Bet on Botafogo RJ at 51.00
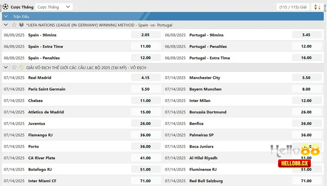327x186 pixels. coord(146,169)
